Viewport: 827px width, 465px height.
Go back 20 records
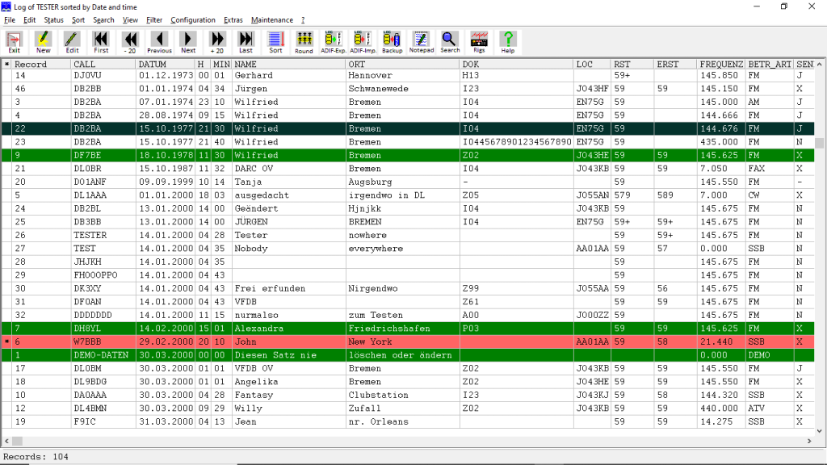pyautogui.click(x=130, y=42)
